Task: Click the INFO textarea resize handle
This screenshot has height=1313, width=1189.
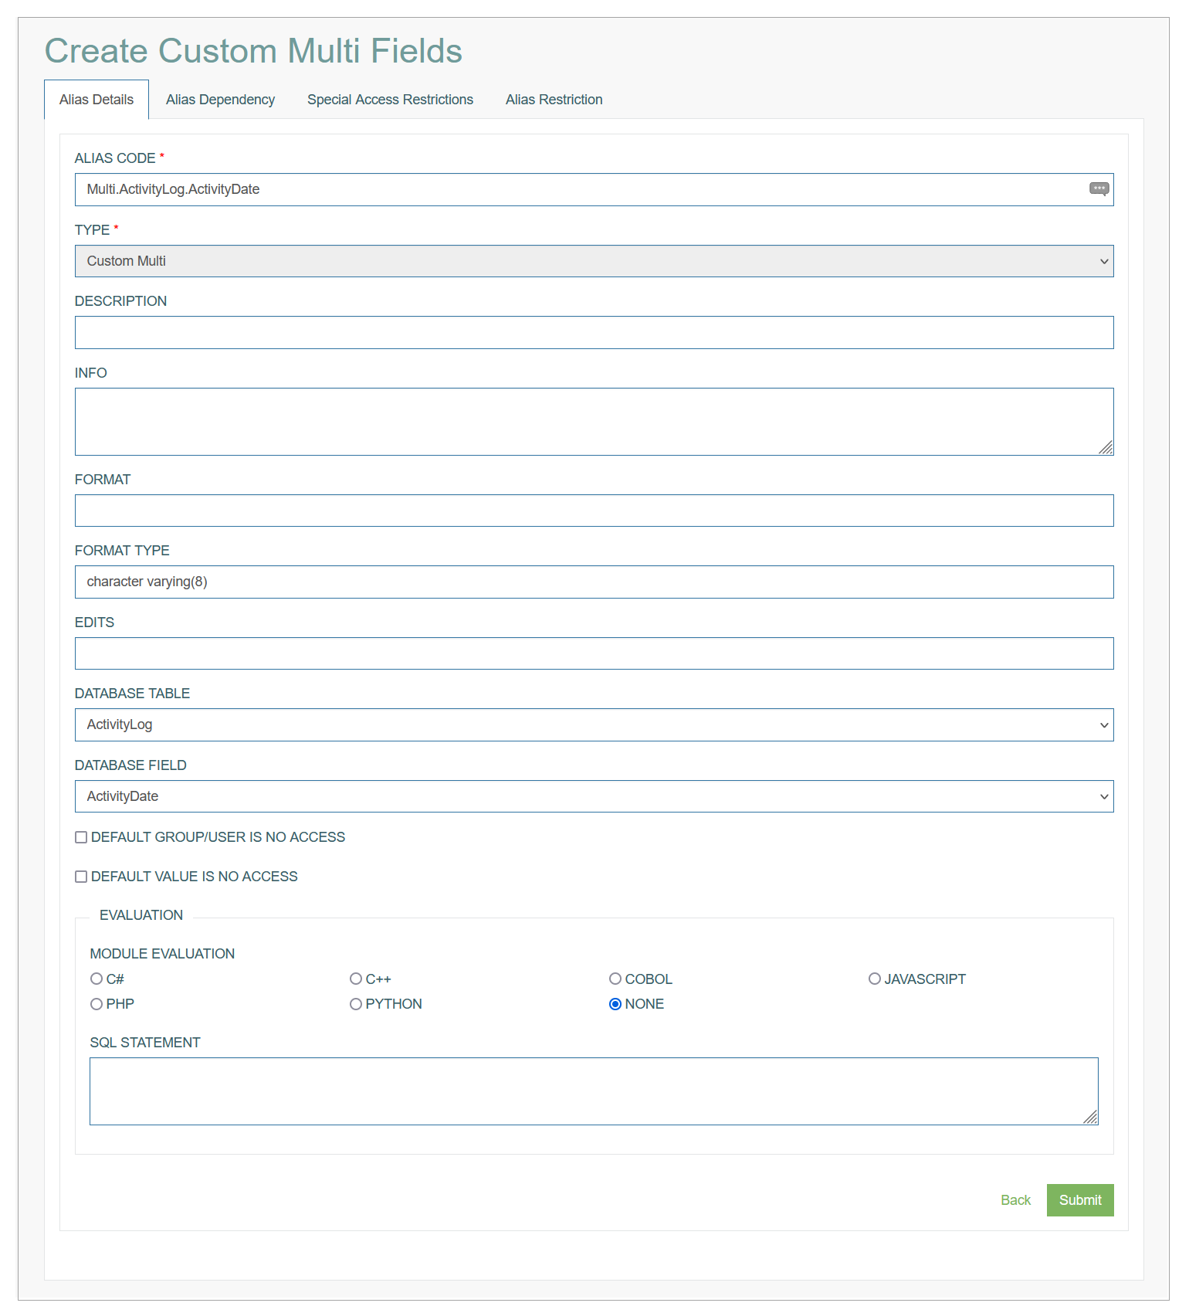Action: click(1106, 447)
